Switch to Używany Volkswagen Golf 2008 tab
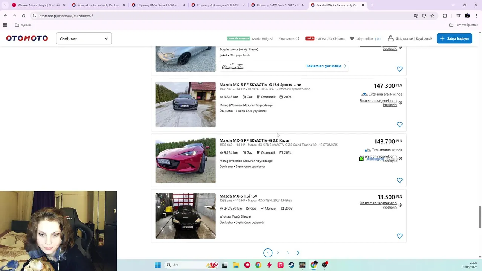The image size is (482, 271). pos(218,5)
